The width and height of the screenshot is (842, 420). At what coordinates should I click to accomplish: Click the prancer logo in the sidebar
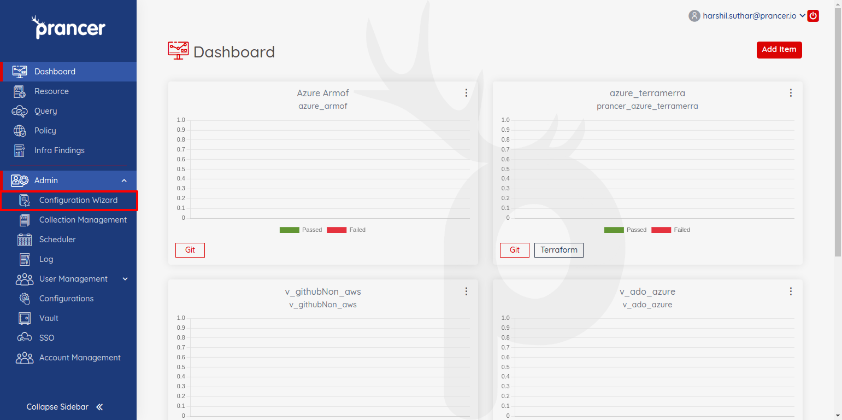click(x=68, y=27)
